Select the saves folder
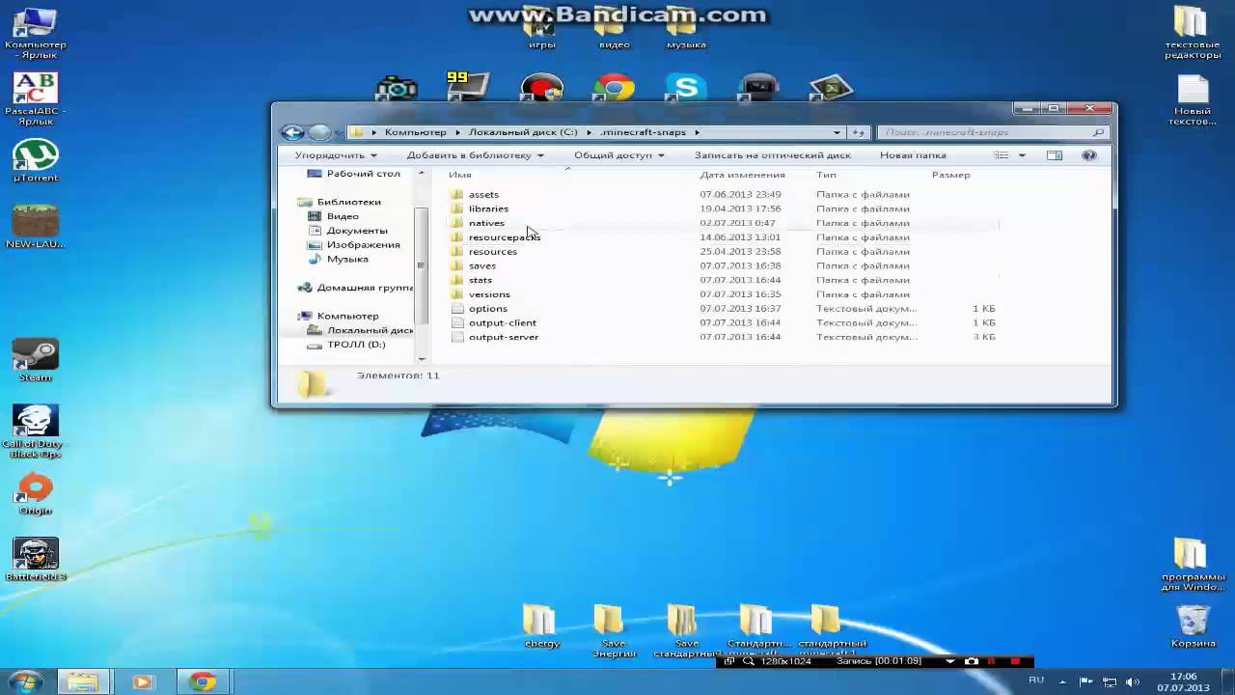 tap(474, 265)
